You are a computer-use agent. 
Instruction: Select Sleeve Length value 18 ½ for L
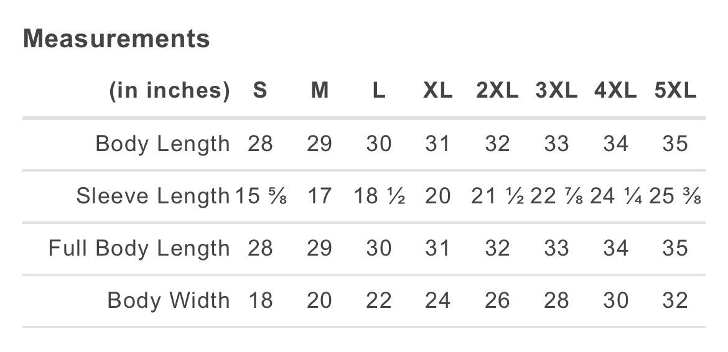point(379,196)
